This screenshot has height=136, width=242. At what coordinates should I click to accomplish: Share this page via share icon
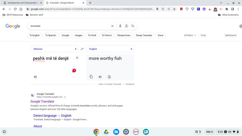tap(169, 9)
